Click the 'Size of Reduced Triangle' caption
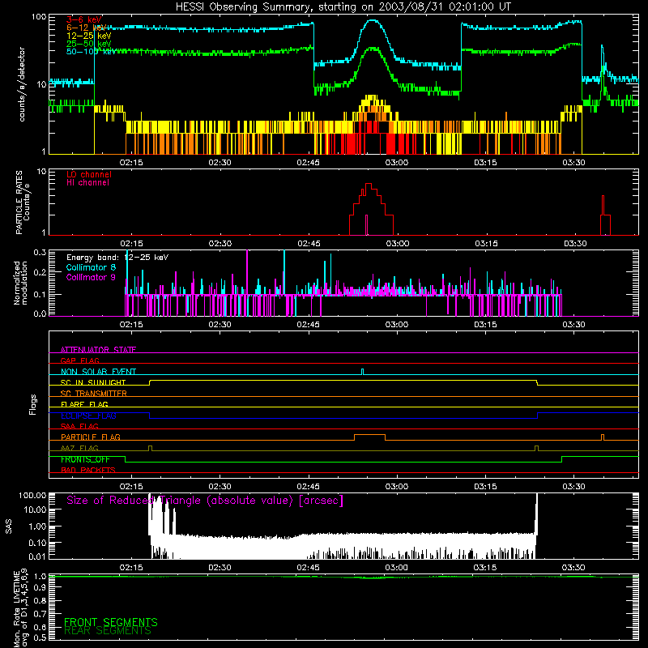 click(x=205, y=501)
